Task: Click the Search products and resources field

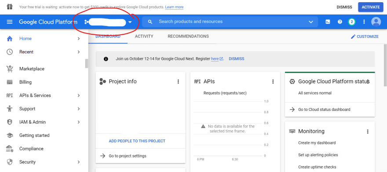Action: click(x=230, y=22)
